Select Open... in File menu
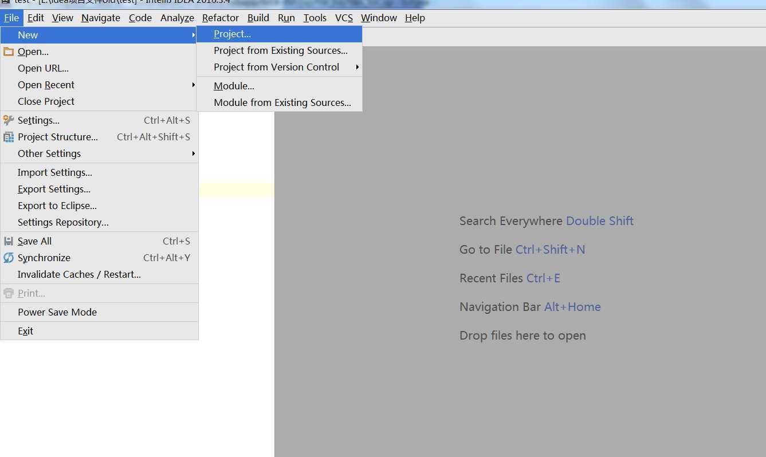The image size is (766, 457). tap(99, 52)
